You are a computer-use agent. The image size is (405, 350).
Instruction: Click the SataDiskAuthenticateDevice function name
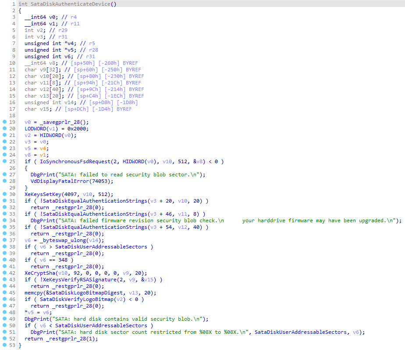coord(71,4)
